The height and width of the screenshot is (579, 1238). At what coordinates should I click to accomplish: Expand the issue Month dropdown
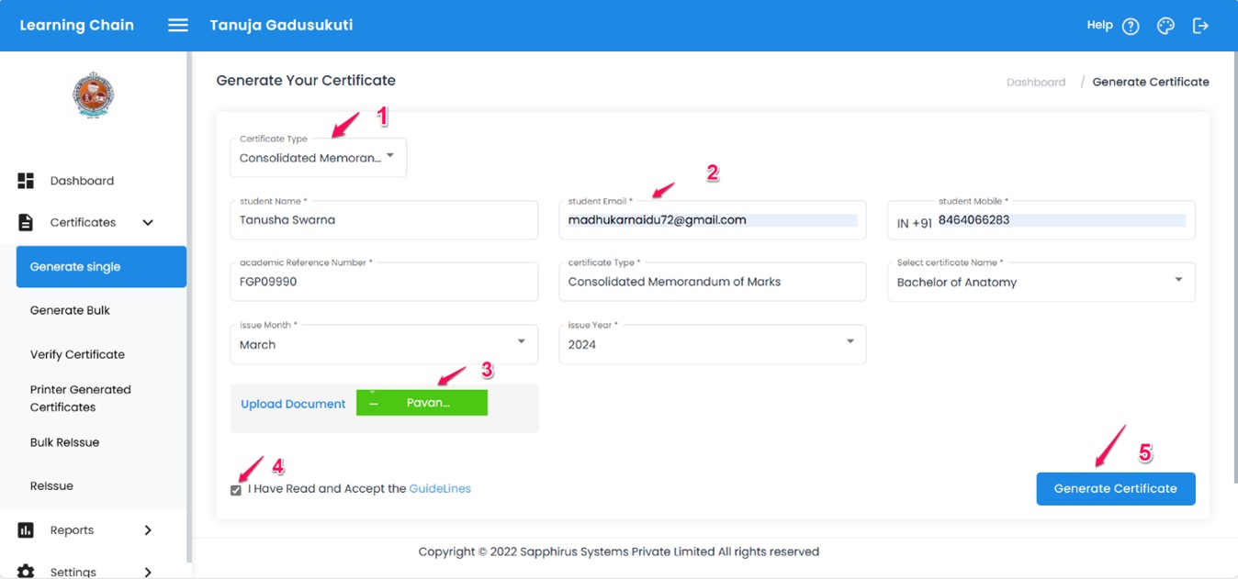383,344
